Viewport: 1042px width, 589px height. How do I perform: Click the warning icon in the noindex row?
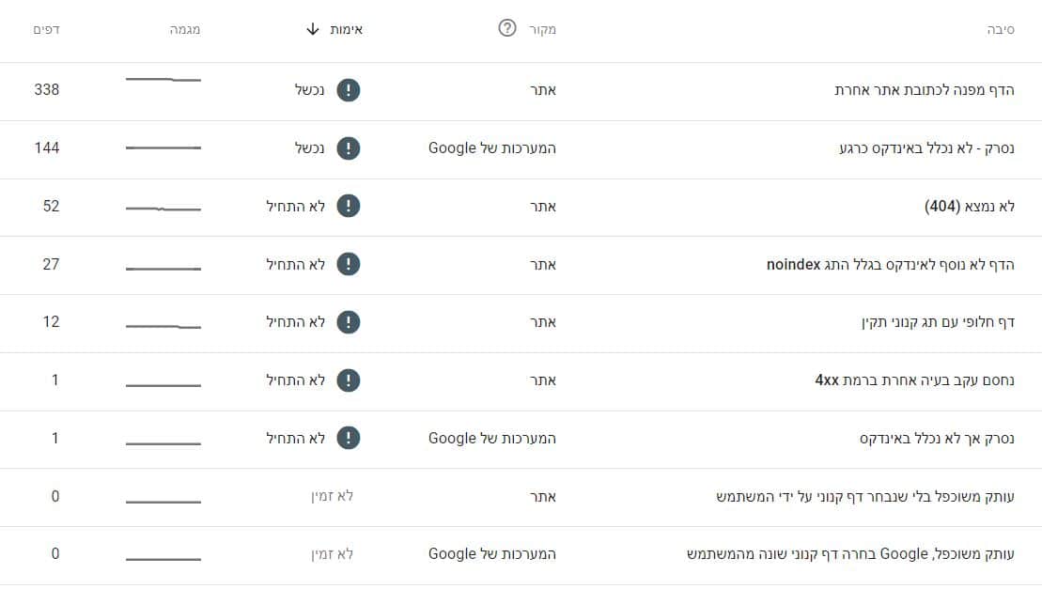point(349,264)
